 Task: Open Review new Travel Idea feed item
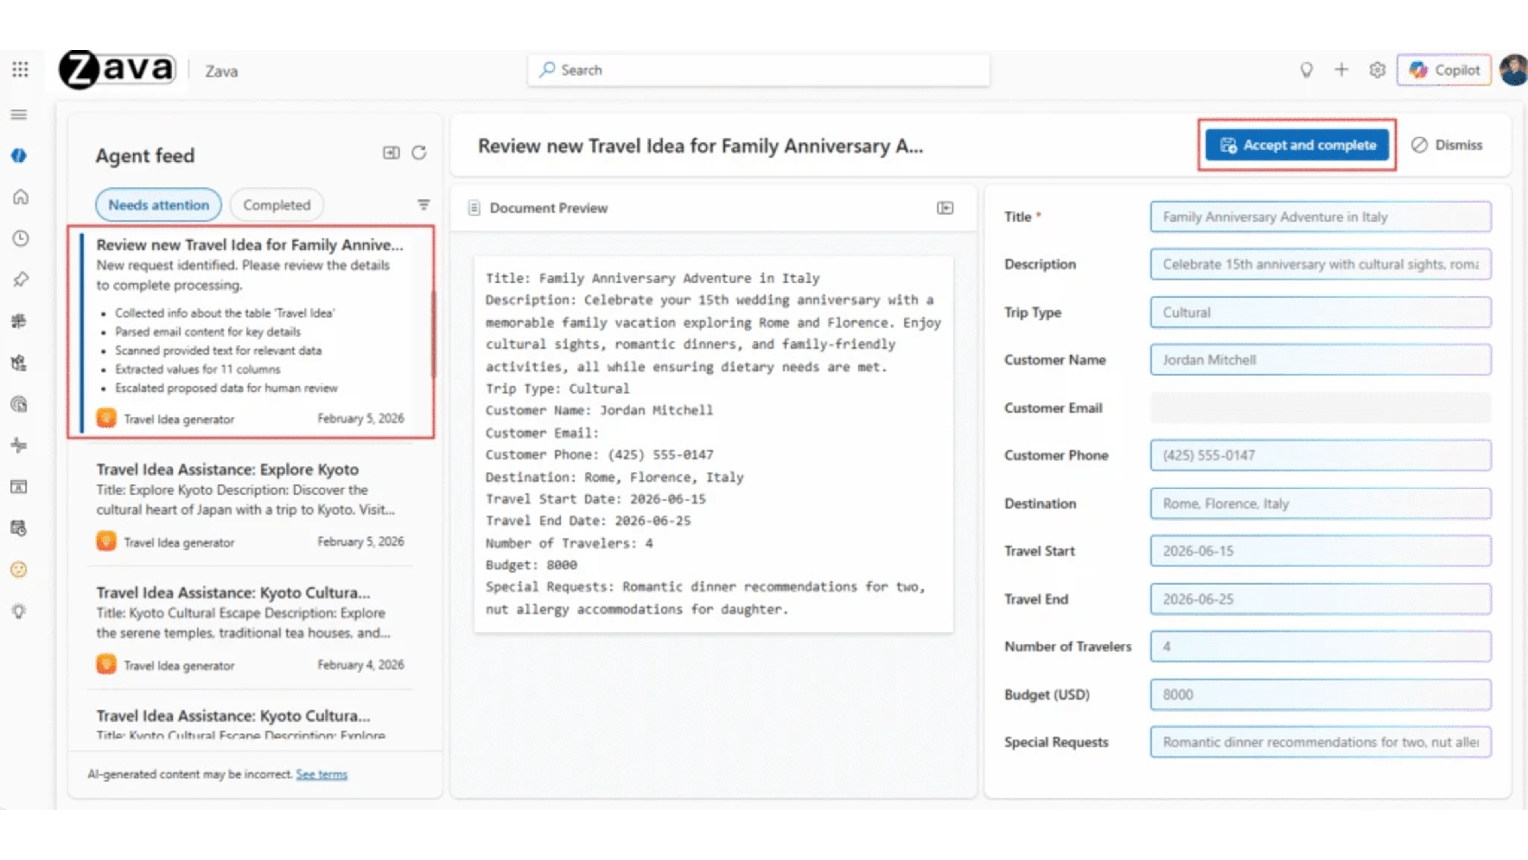[x=251, y=332]
